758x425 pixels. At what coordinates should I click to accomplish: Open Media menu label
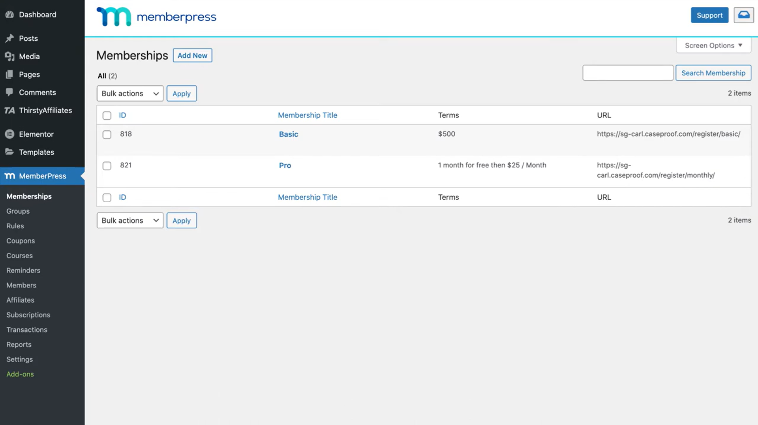coord(29,56)
